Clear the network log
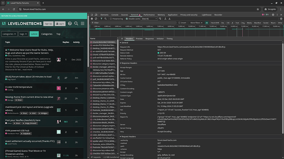 coord(97,18)
